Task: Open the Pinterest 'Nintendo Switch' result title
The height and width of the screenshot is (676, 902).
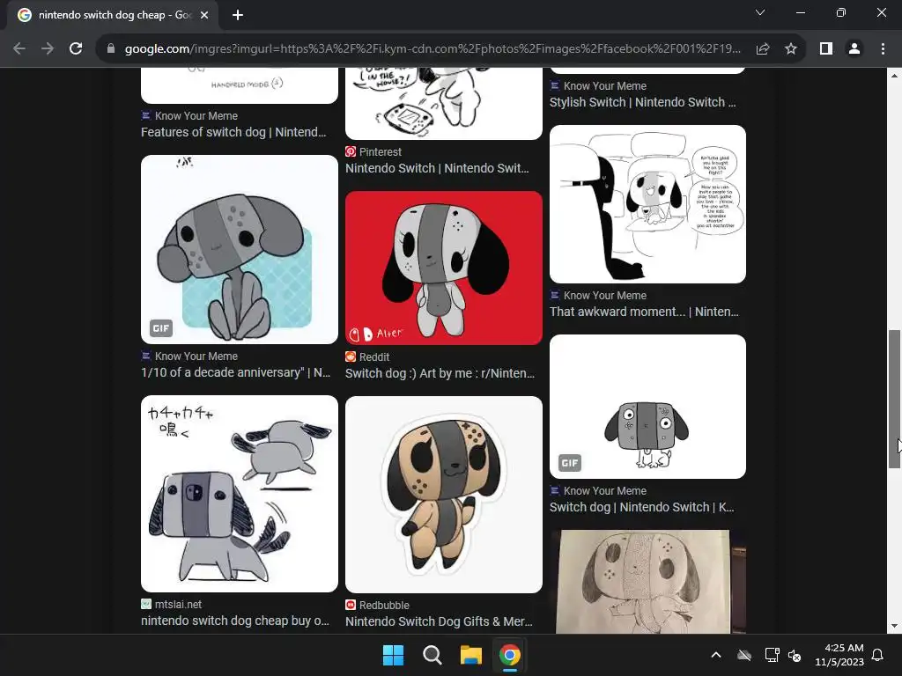Action: point(437,168)
